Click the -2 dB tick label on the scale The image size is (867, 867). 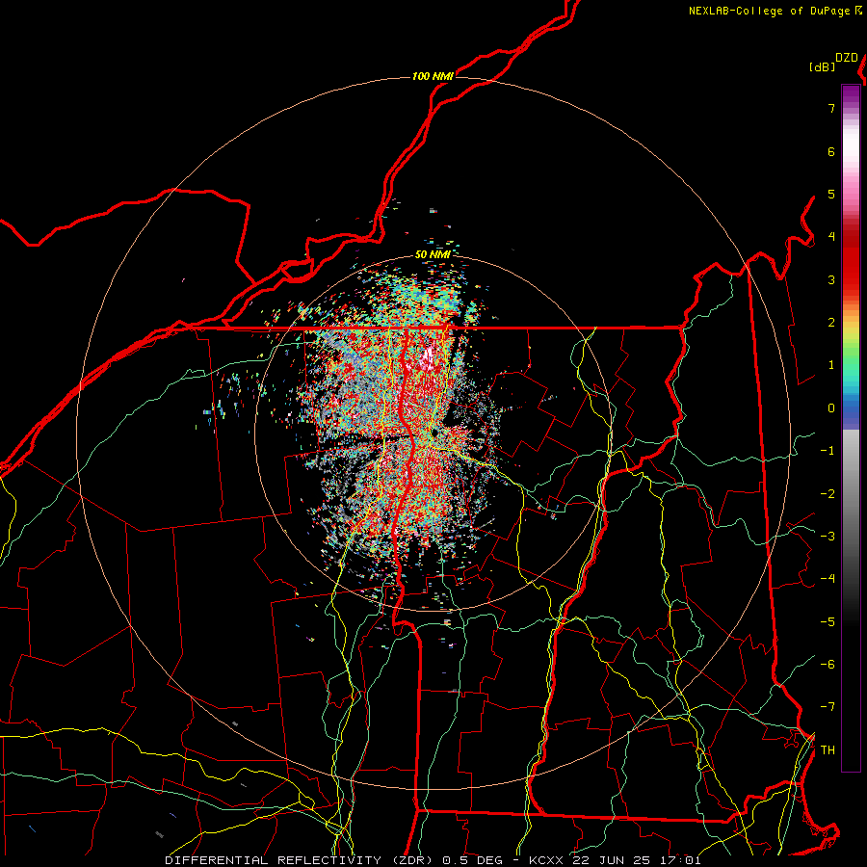click(828, 493)
